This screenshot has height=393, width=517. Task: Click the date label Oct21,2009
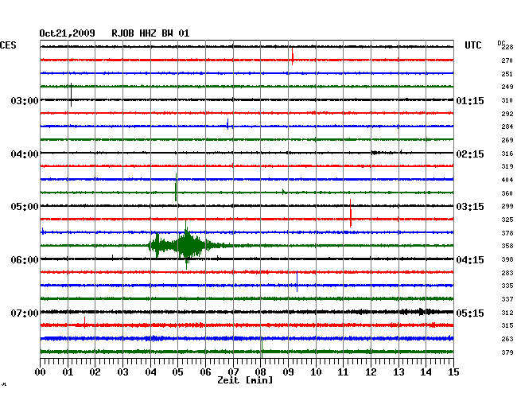(x=67, y=33)
